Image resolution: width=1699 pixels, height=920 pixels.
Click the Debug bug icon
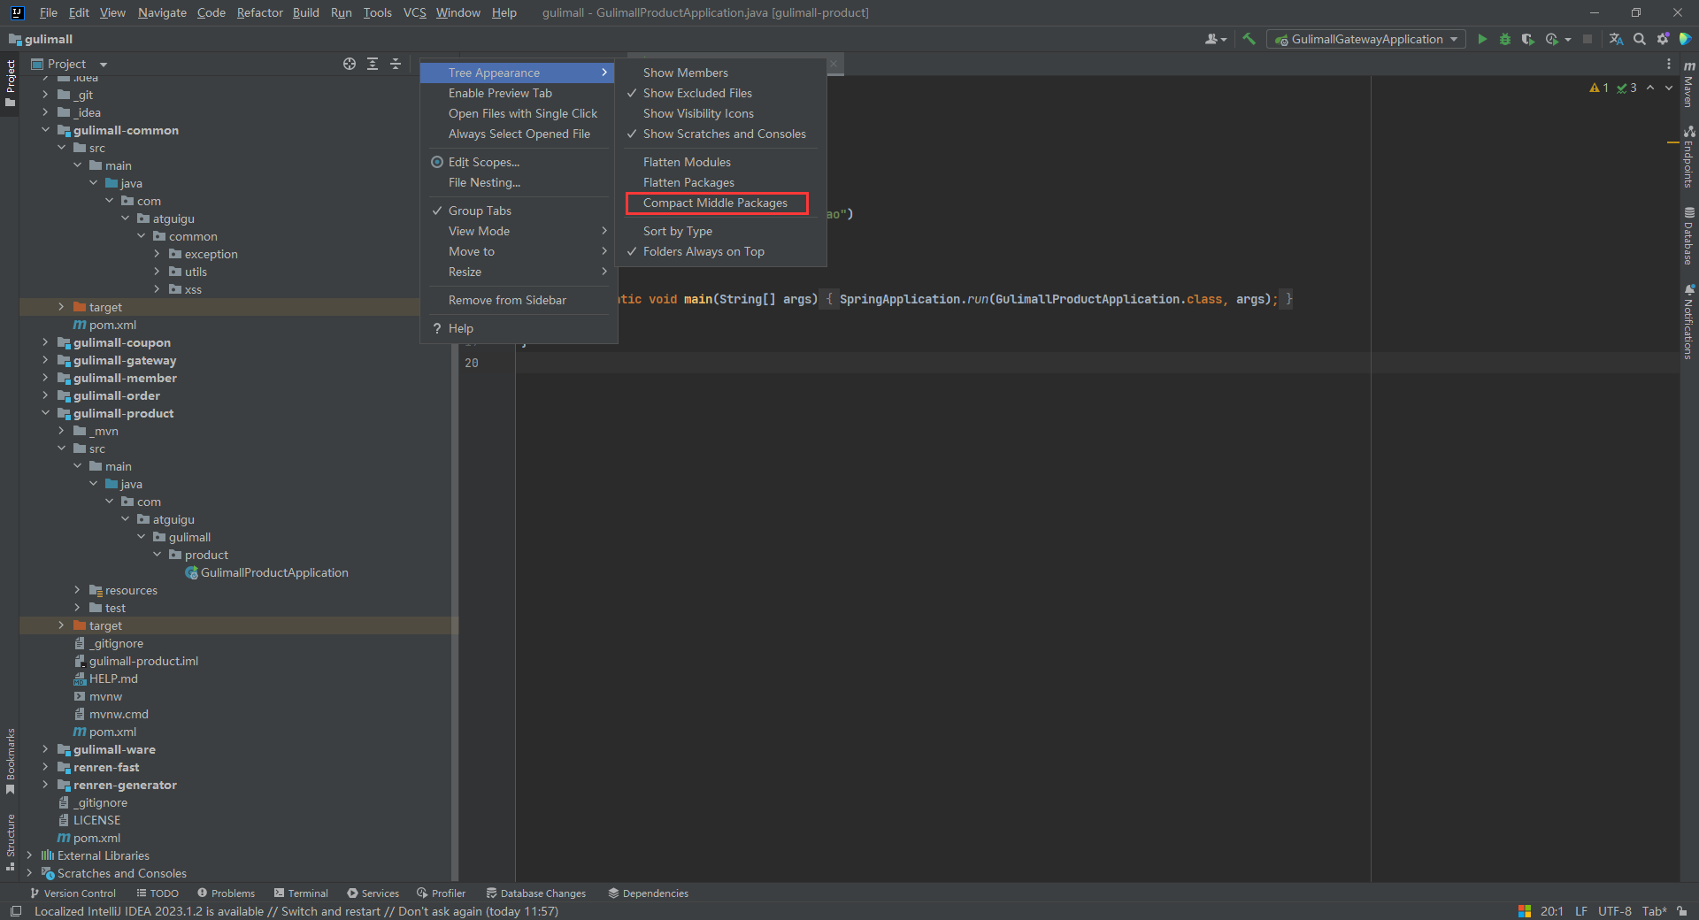(1504, 39)
